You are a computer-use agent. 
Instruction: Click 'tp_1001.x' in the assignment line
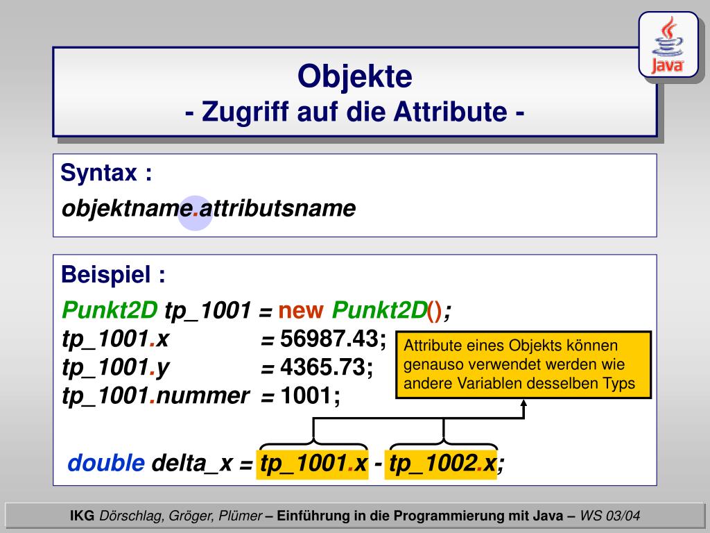116,339
